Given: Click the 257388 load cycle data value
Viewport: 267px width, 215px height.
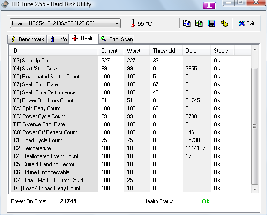Looking at the screenshot, I should point(194,140).
